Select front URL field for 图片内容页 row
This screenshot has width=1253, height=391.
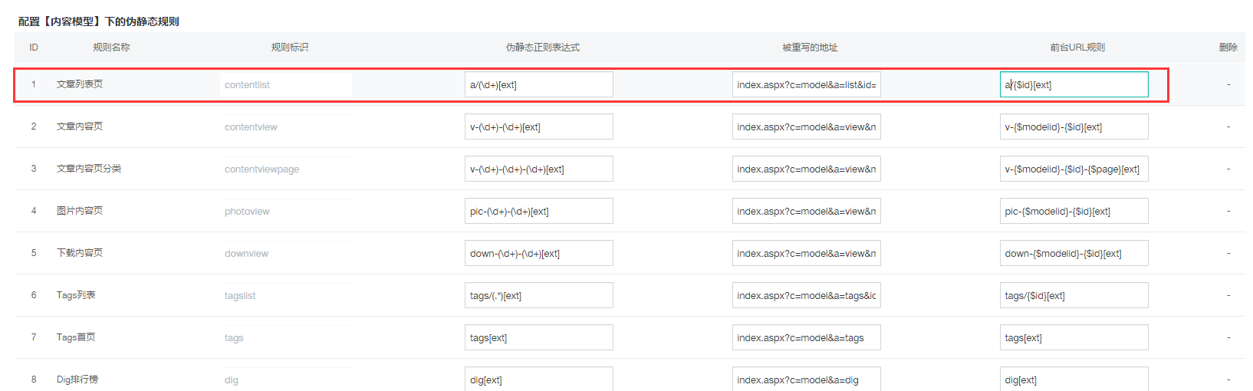pyautogui.click(x=1074, y=212)
